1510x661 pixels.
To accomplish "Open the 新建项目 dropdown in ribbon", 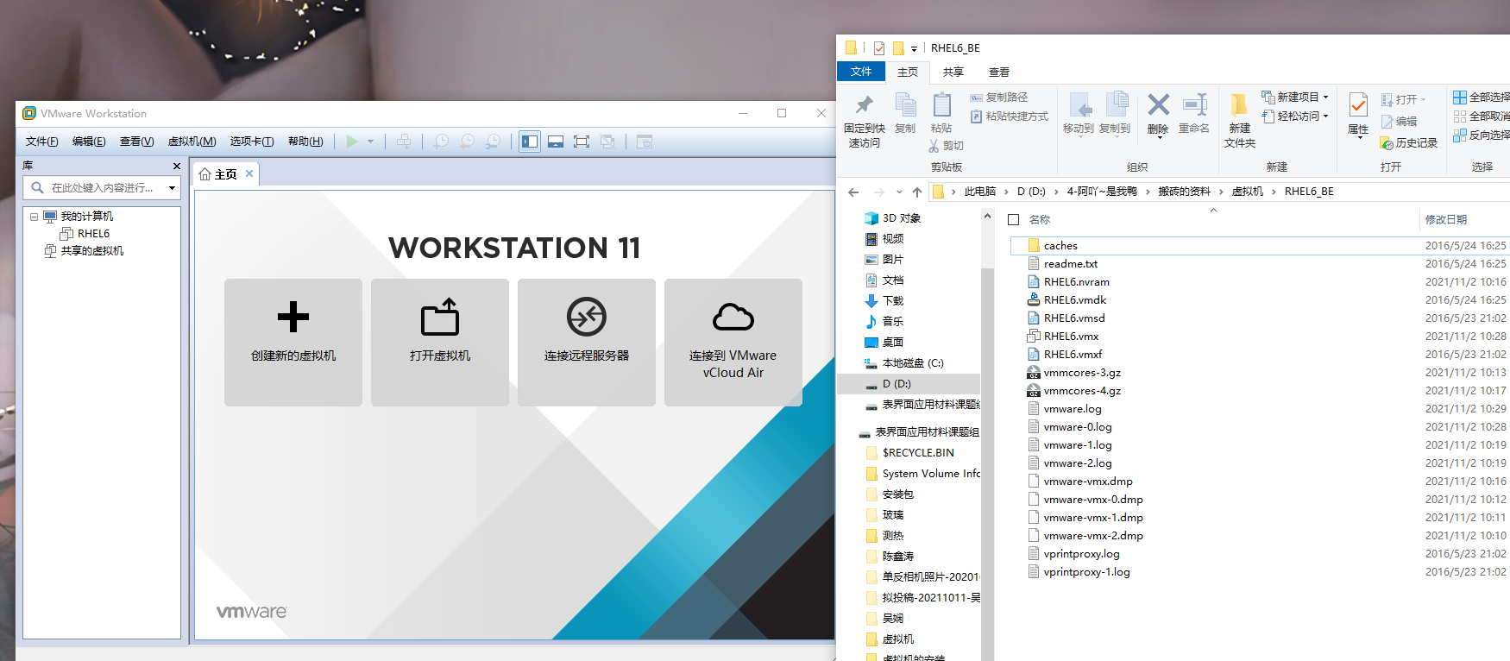I will pyautogui.click(x=1295, y=98).
